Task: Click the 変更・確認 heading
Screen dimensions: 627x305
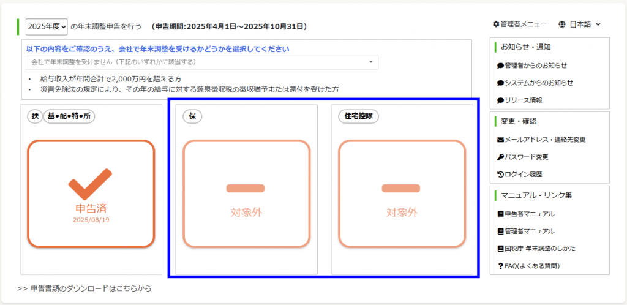Action: click(519, 121)
